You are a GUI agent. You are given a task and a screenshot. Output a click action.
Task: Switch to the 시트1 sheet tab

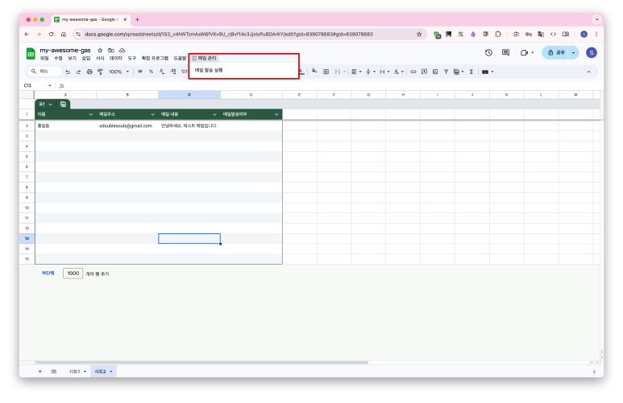pos(76,371)
